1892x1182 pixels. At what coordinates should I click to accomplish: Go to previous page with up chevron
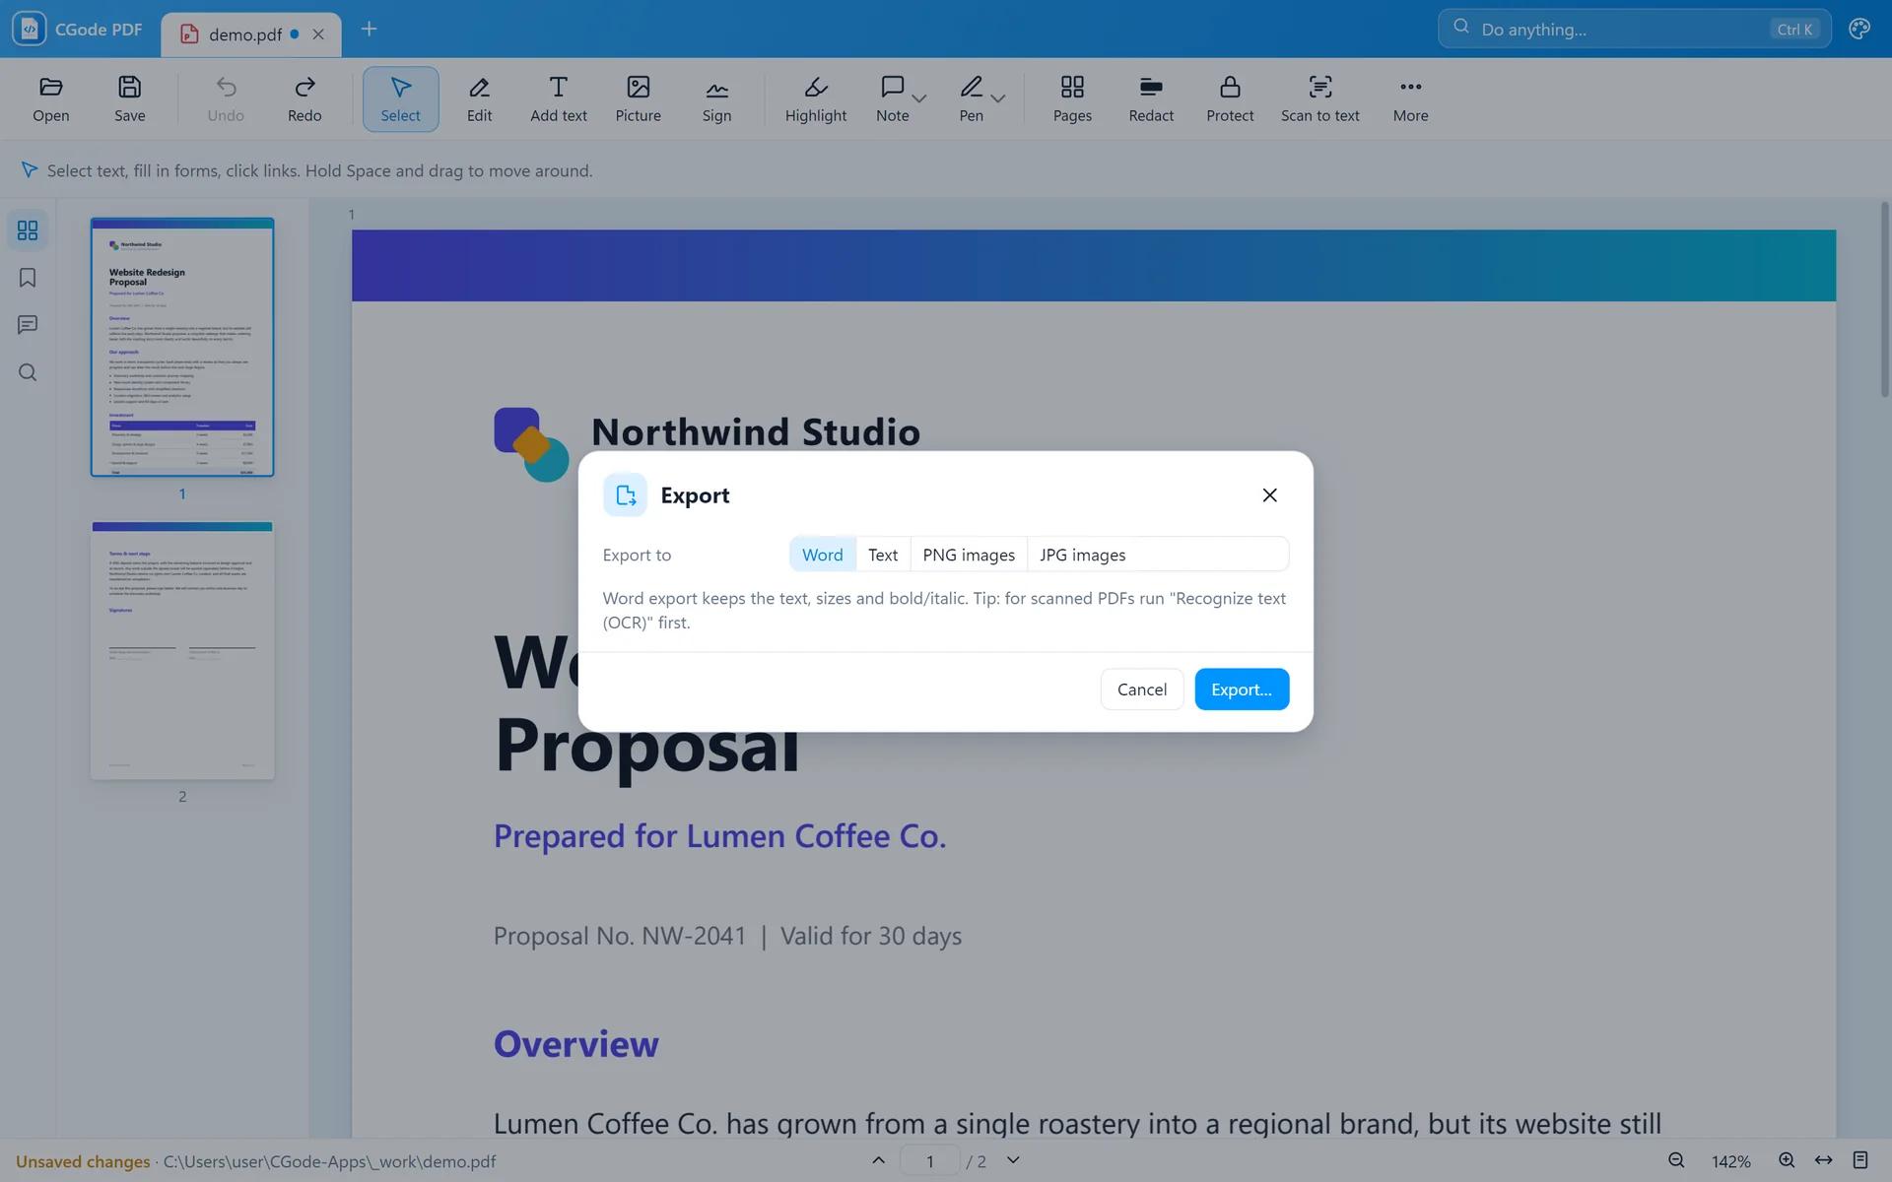(878, 1160)
